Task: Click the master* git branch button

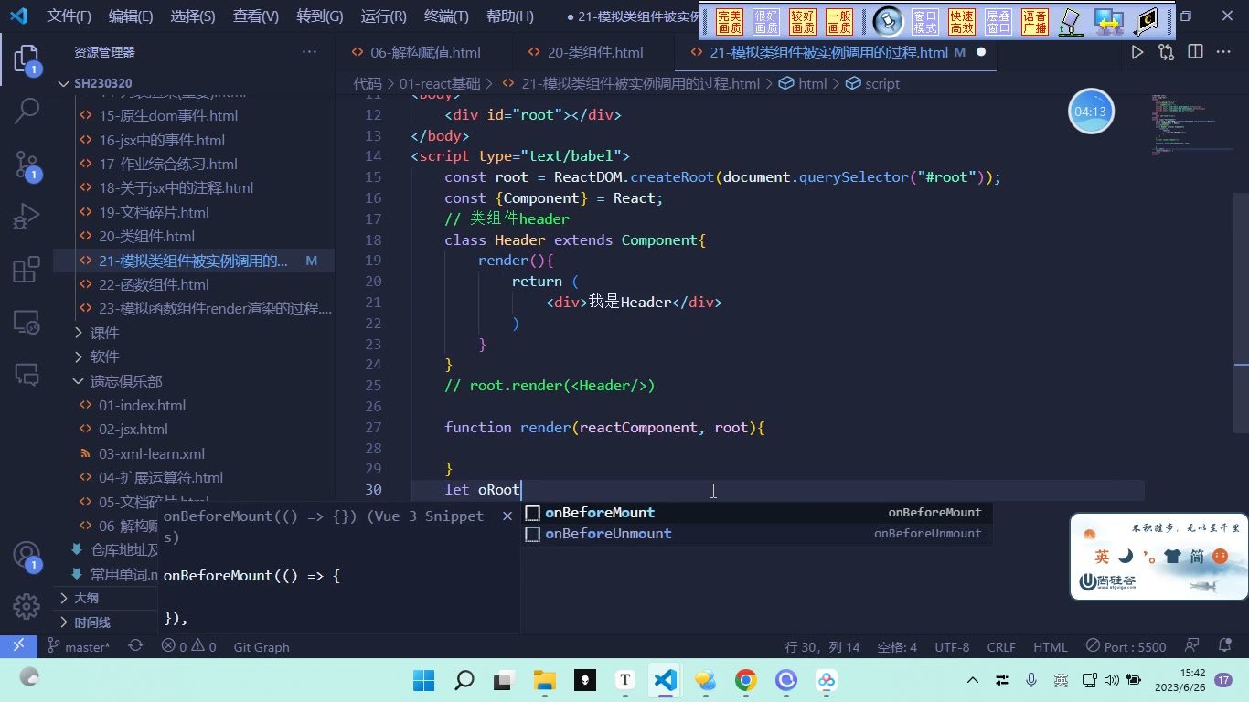Action: tap(79, 646)
